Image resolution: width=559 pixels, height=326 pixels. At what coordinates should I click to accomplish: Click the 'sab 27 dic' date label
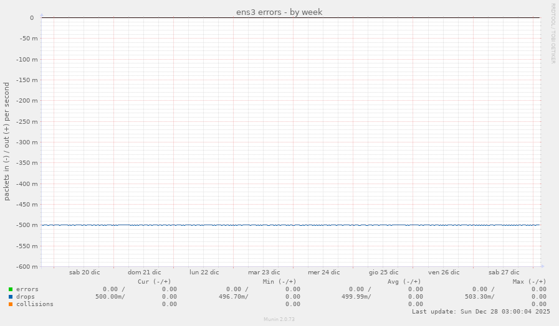pyautogui.click(x=504, y=272)
